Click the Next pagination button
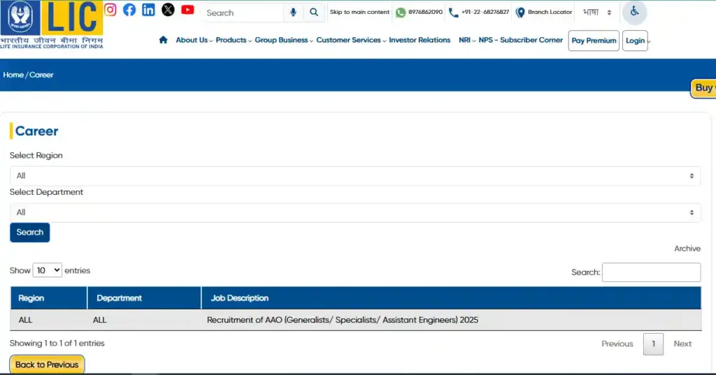 point(682,344)
